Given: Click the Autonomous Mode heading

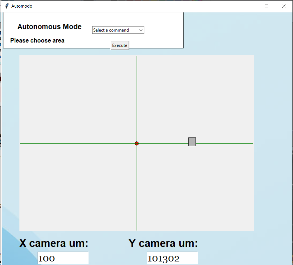Looking at the screenshot, I should [x=49, y=26].
